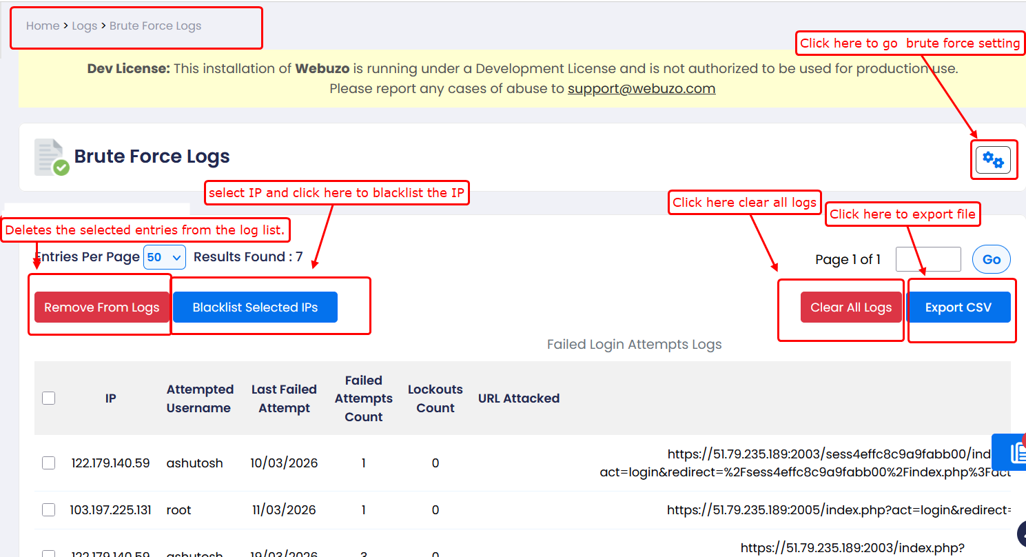
Task: Select all log entries with header checkbox
Action: point(48,398)
